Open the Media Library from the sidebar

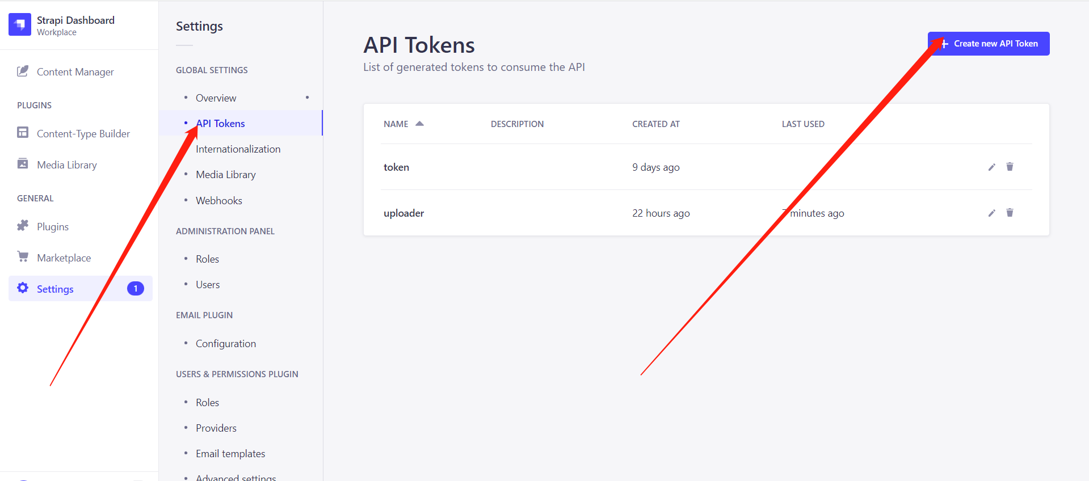click(x=66, y=164)
